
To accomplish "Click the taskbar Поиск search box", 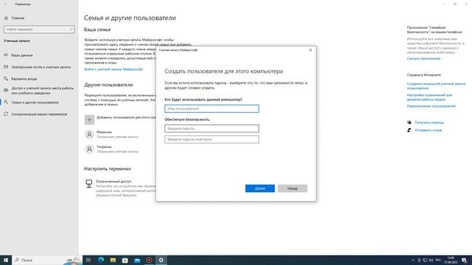I will click(x=47, y=260).
